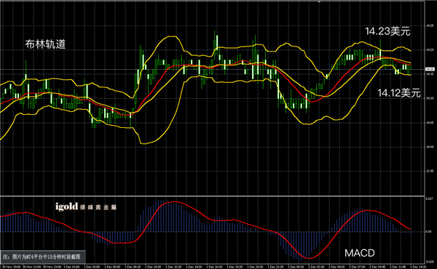Click the separator between price chart and MACD
Screen dimensions: 437x269
point(213,196)
